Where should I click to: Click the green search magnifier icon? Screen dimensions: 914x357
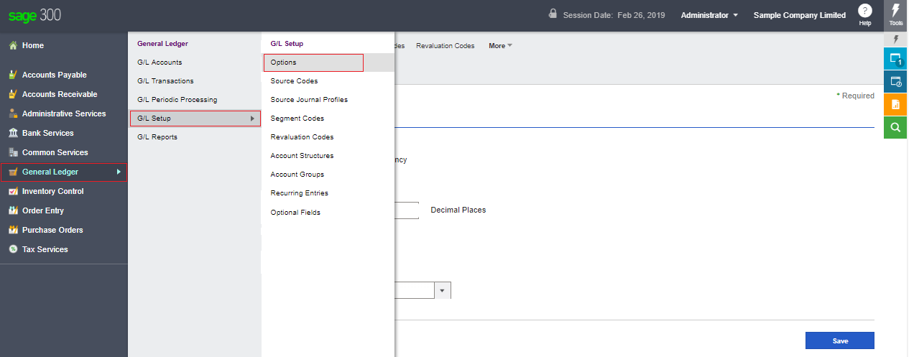coord(895,127)
